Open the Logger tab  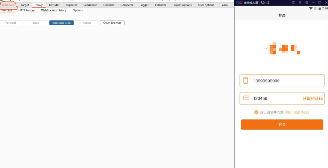coord(144,5)
